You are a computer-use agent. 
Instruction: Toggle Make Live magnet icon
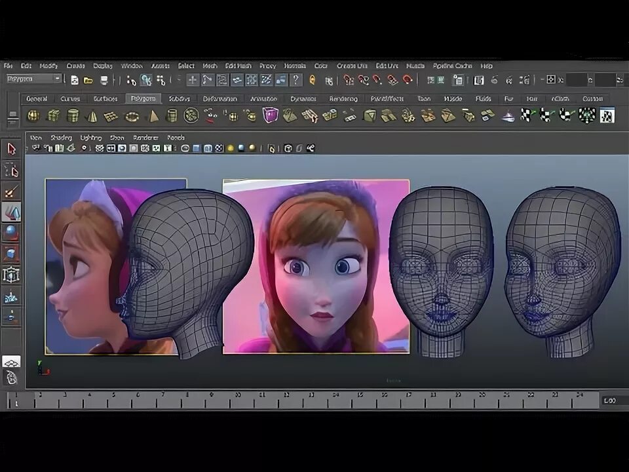[407, 80]
